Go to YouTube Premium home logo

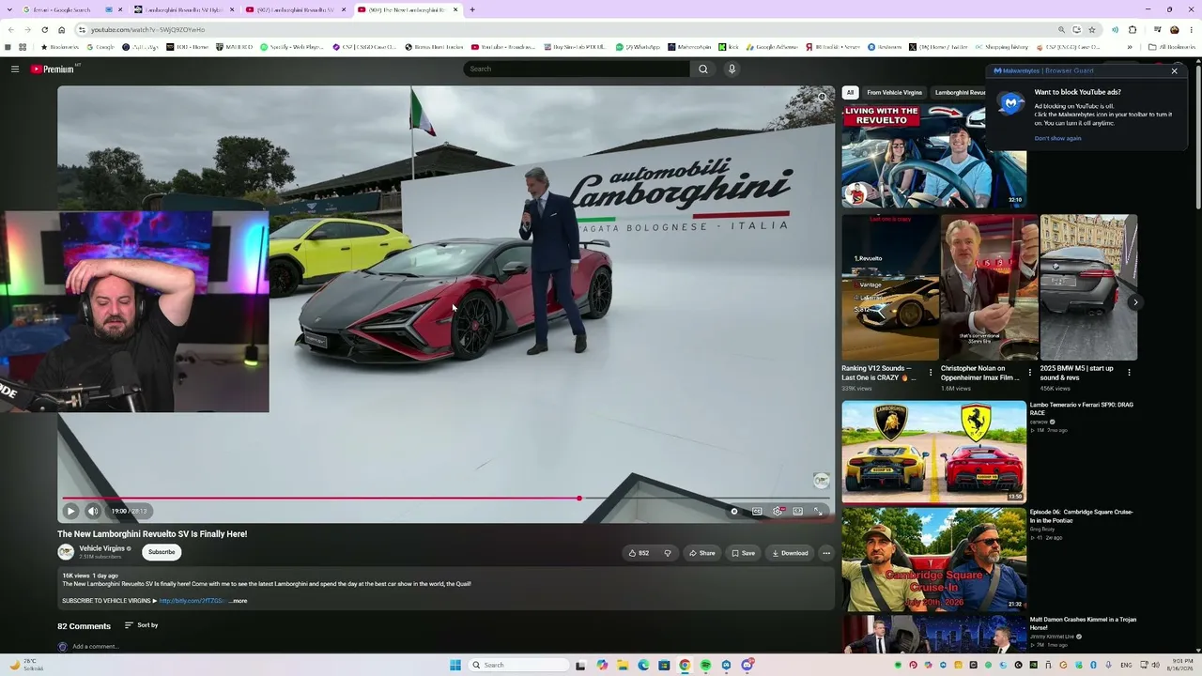(x=53, y=69)
